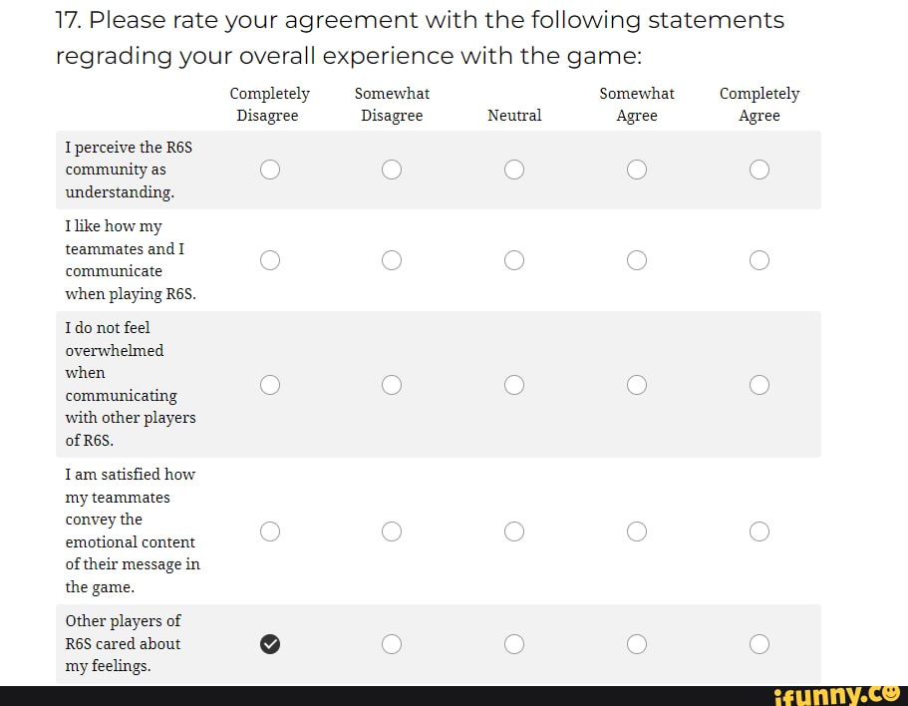The image size is (908, 706).
Task: Select Neutral for emotional content satisfaction statement
Action: 514,531
